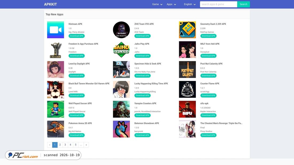The height and width of the screenshot is (165, 294).
Task: Download the Freedom In App Purchase APK
Action: click(76, 56)
